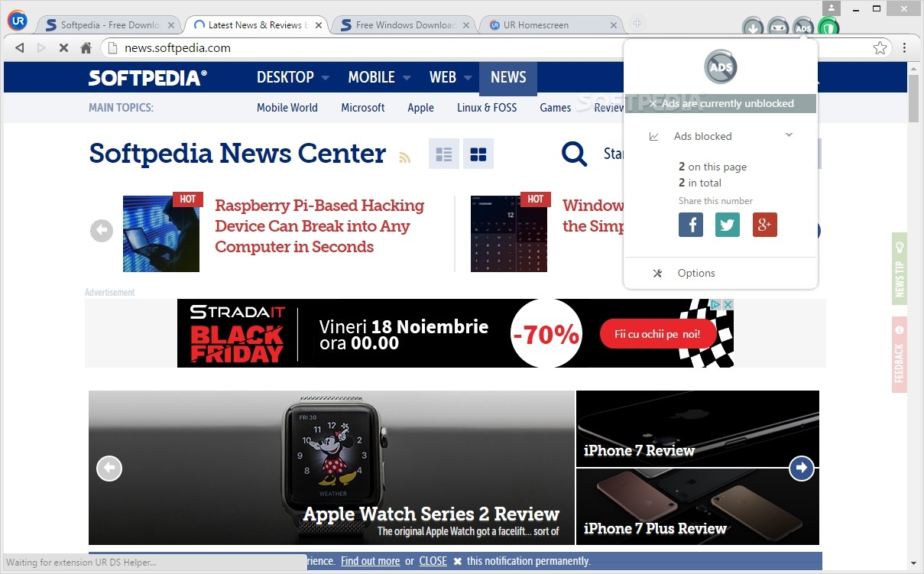Stop loading the page
This screenshot has width=924, height=574.
[x=63, y=47]
